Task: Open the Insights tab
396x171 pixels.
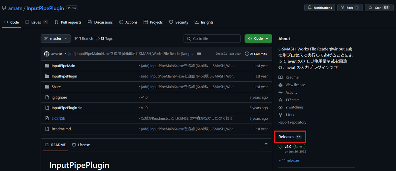Action: [204, 22]
